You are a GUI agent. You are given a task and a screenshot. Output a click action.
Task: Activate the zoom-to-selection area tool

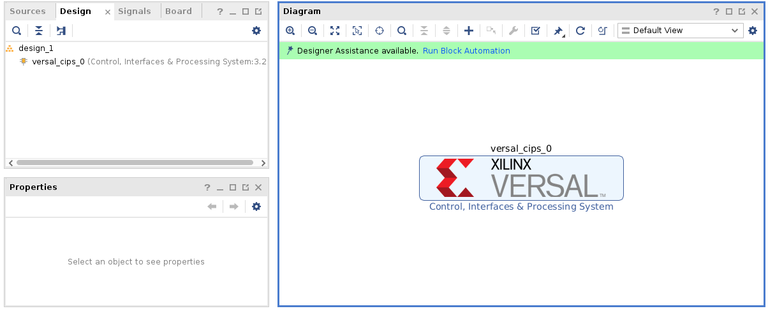(357, 31)
